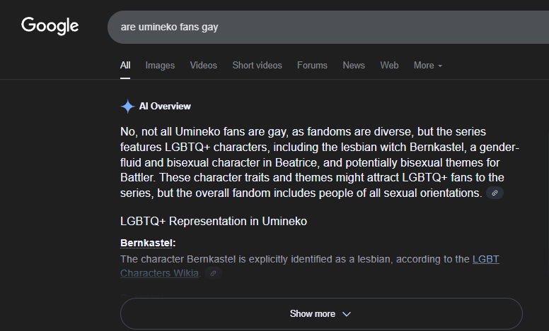Expand the More filters dropdown
Image resolution: width=549 pixels, height=331 pixels.
(428, 66)
